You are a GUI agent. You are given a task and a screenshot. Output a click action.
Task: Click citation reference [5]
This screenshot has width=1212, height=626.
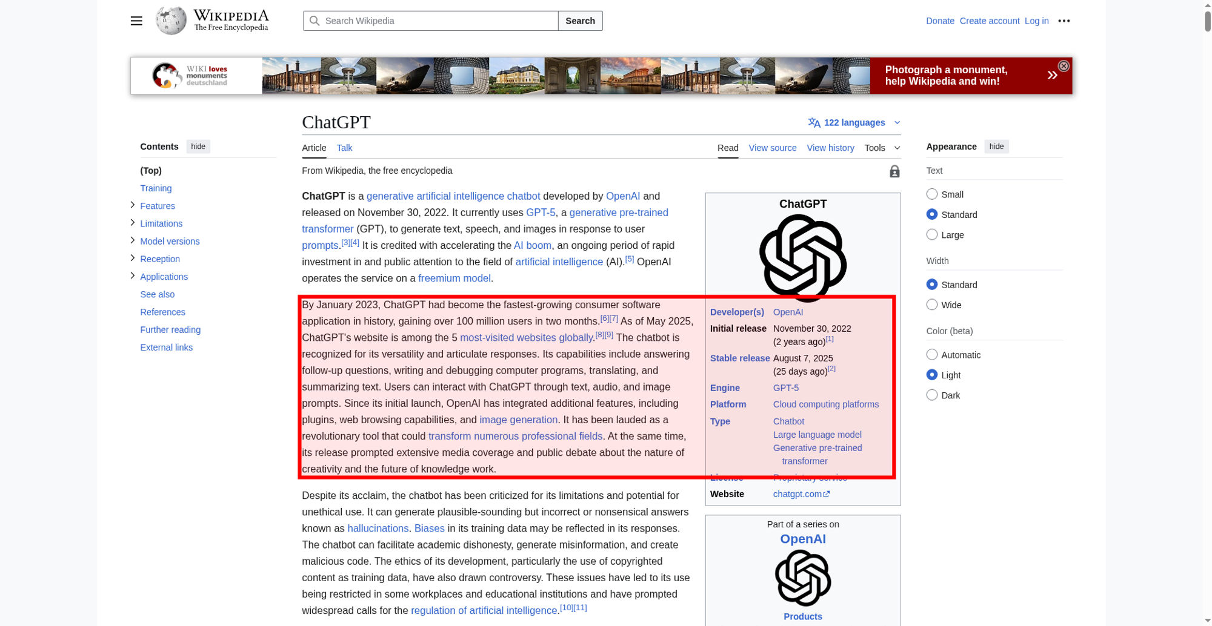tap(629, 259)
